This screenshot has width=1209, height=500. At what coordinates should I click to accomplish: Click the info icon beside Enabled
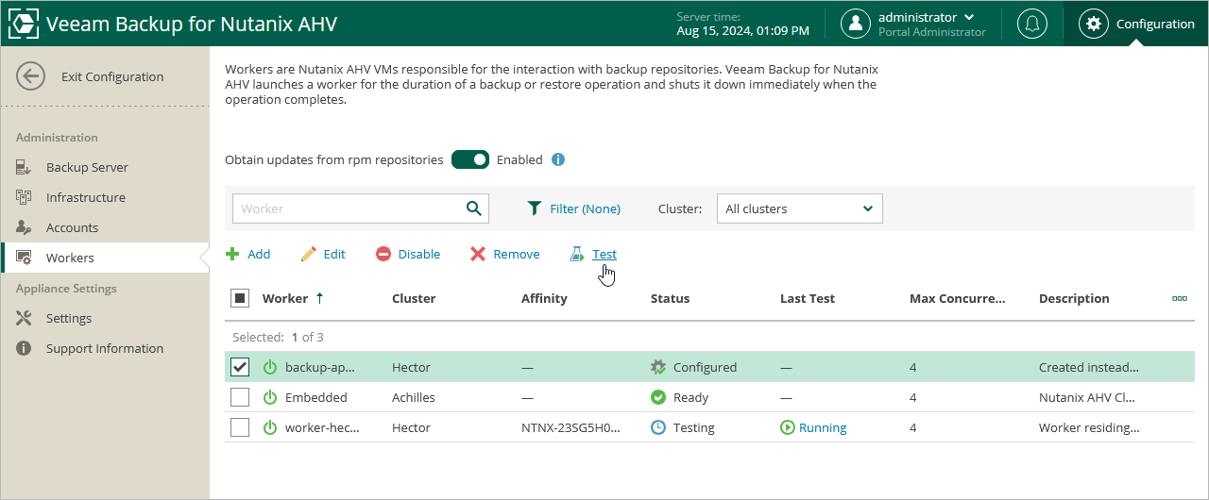[558, 159]
